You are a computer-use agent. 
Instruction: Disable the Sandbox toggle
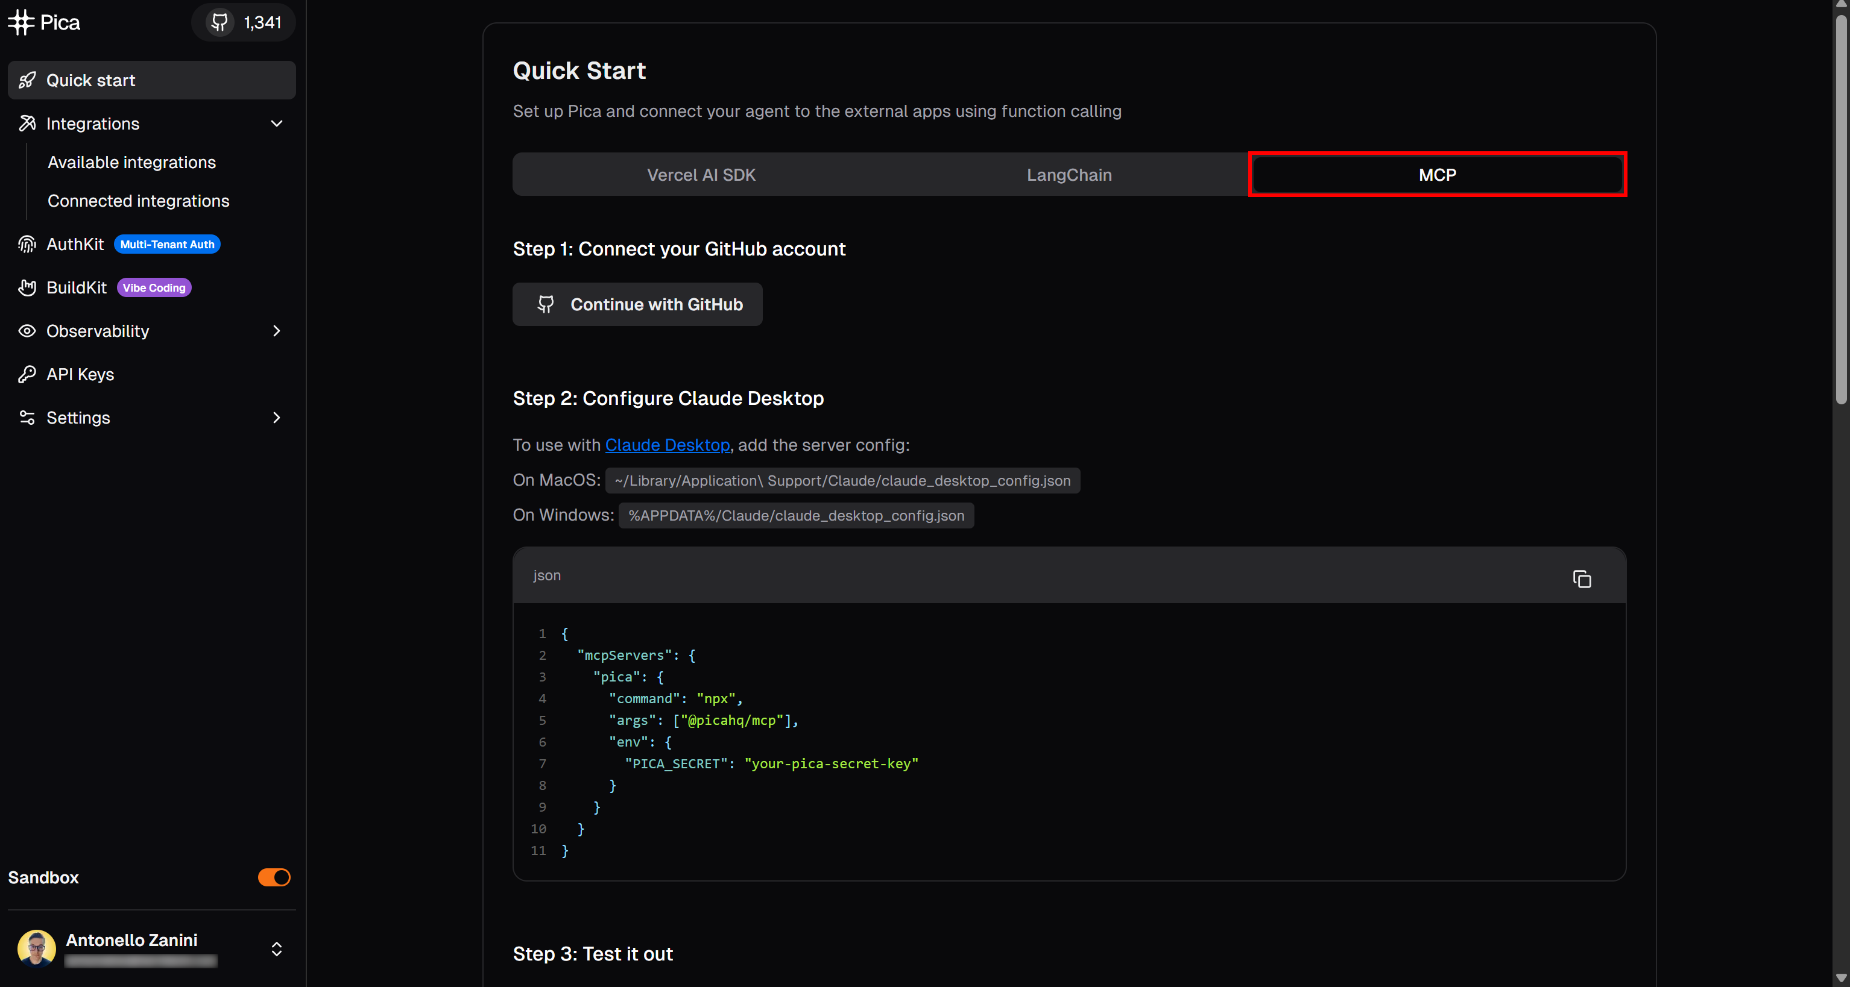tap(274, 877)
